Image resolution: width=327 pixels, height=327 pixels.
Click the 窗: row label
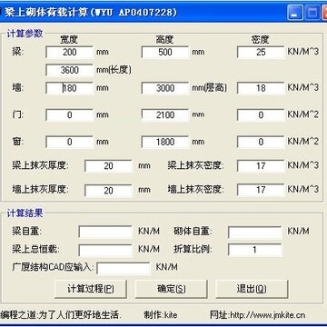tap(17, 142)
